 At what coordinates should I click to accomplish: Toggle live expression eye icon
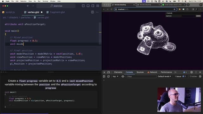coord(123,77)
